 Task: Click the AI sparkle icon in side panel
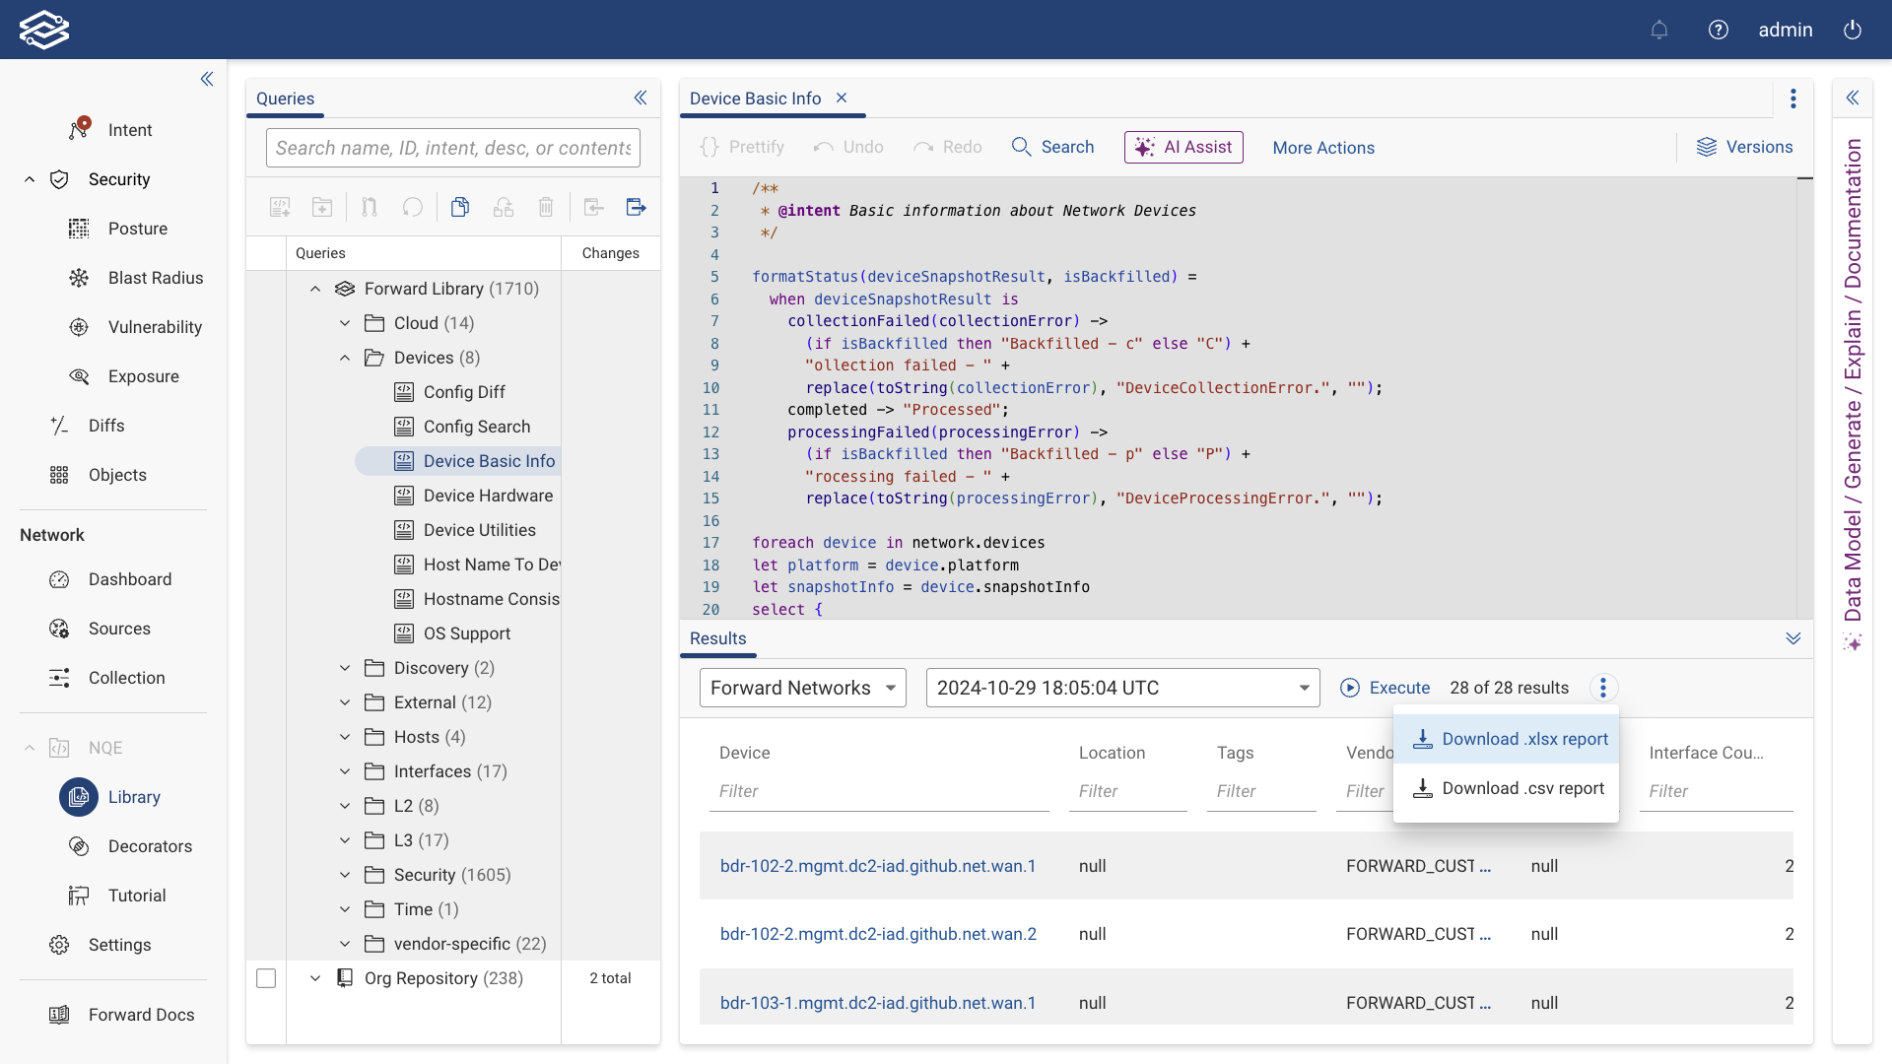point(1853,643)
